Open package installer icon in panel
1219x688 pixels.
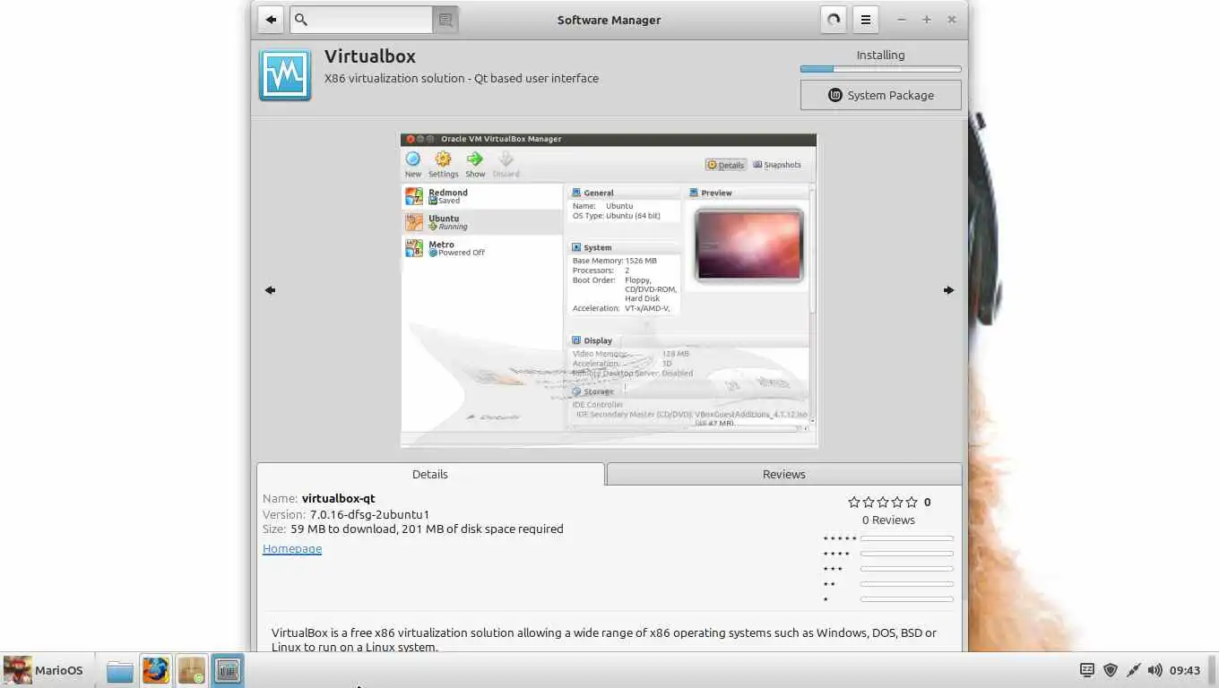pyautogui.click(x=192, y=670)
